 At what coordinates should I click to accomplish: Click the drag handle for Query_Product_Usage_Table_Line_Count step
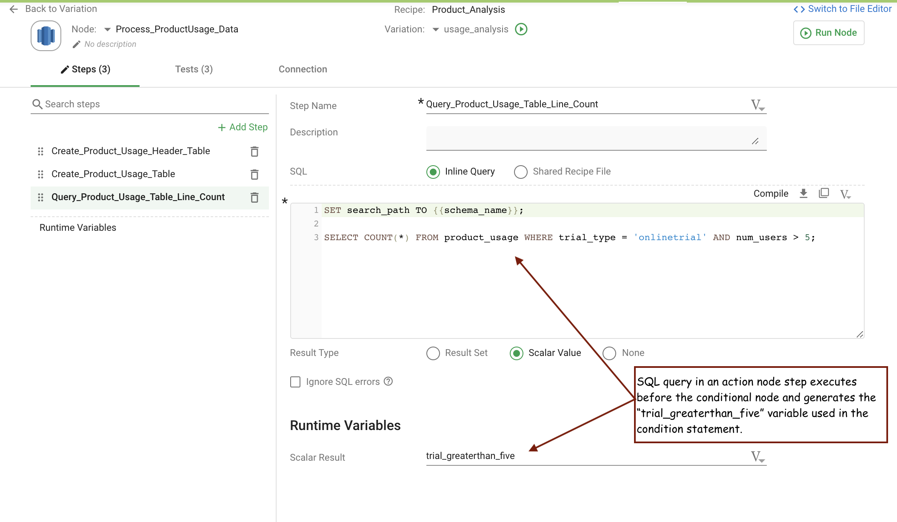click(40, 197)
